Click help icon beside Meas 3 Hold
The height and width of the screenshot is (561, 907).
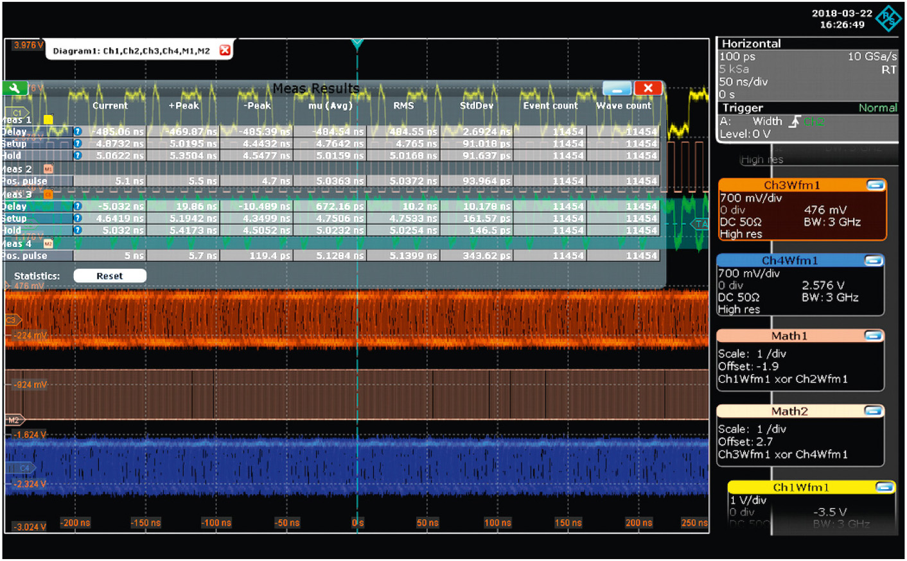(78, 230)
